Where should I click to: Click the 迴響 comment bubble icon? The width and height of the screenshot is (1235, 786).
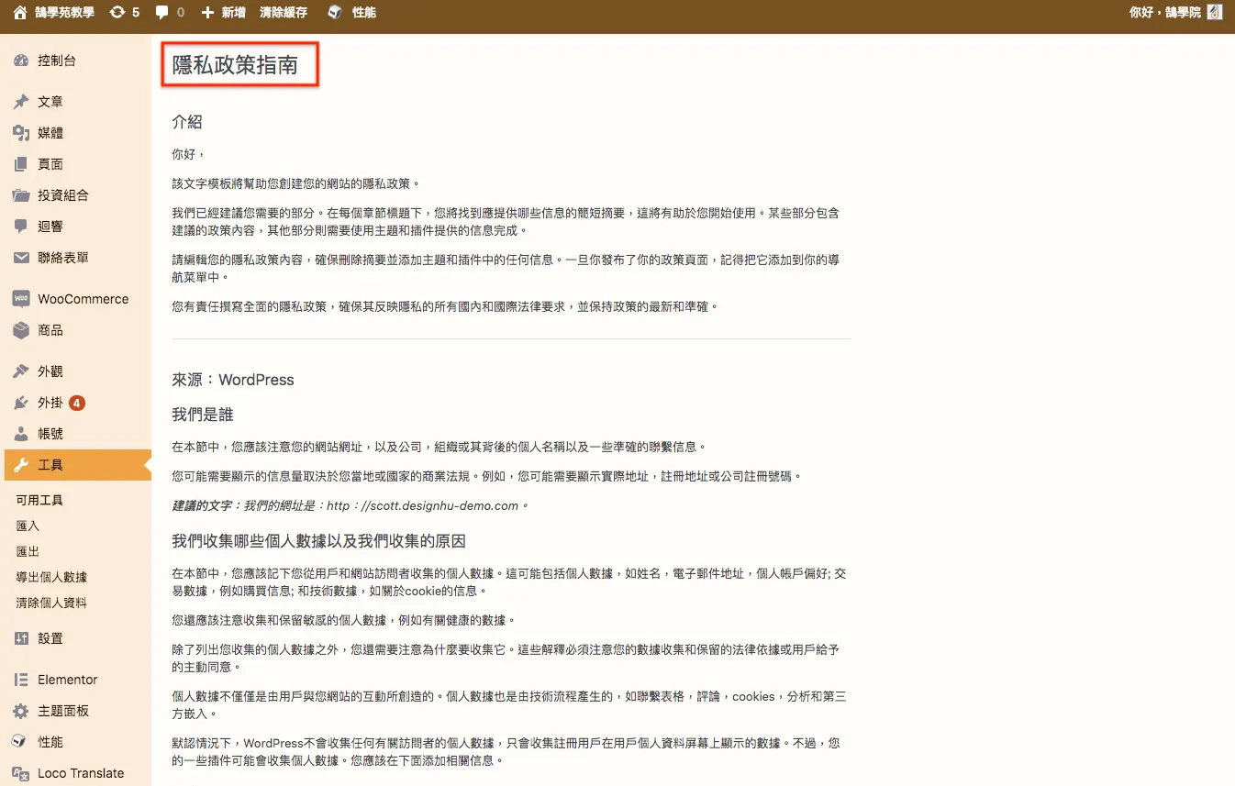point(21,227)
